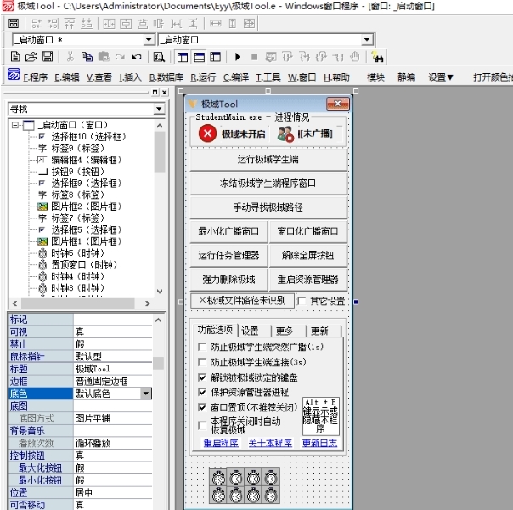Click the 手动寻找极域路径 button
Viewport: 513px width, 510px height.
pos(268,207)
